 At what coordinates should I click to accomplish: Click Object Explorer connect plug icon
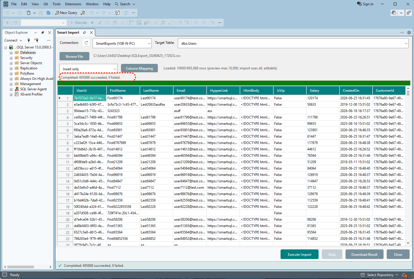pos(29,40)
